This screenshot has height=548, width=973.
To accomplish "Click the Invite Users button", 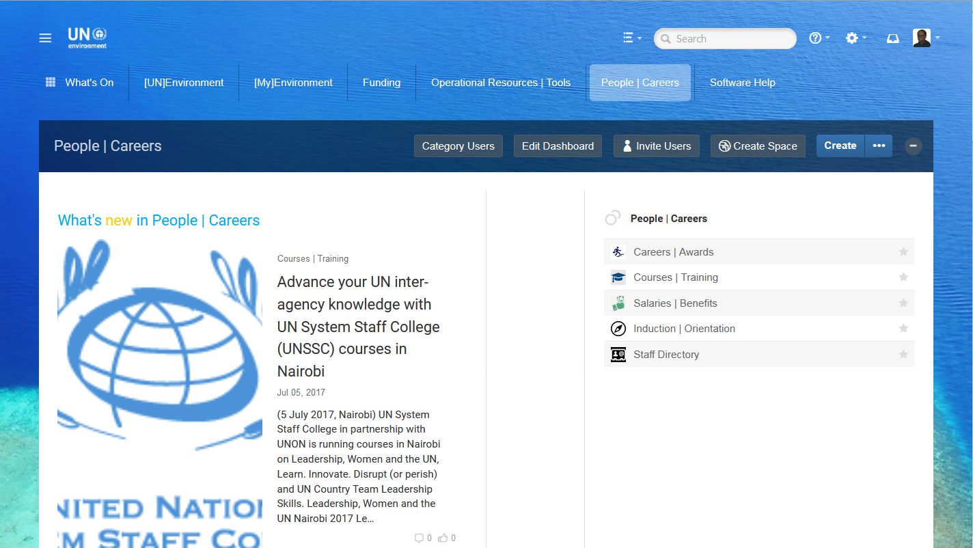I will 657,146.
